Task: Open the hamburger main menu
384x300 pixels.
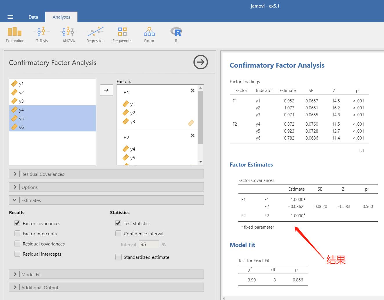Action: 10,17
